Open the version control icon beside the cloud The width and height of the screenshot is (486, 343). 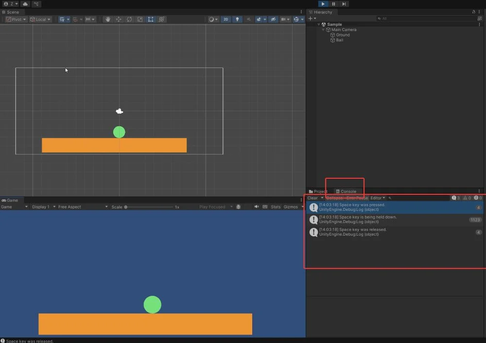click(x=36, y=4)
